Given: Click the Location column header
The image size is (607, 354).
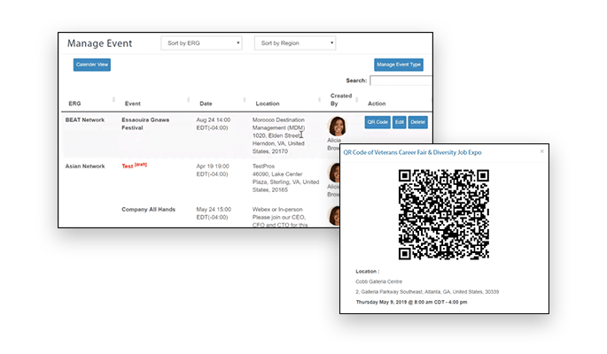Looking at the screenshot, I should pos(268,104).
